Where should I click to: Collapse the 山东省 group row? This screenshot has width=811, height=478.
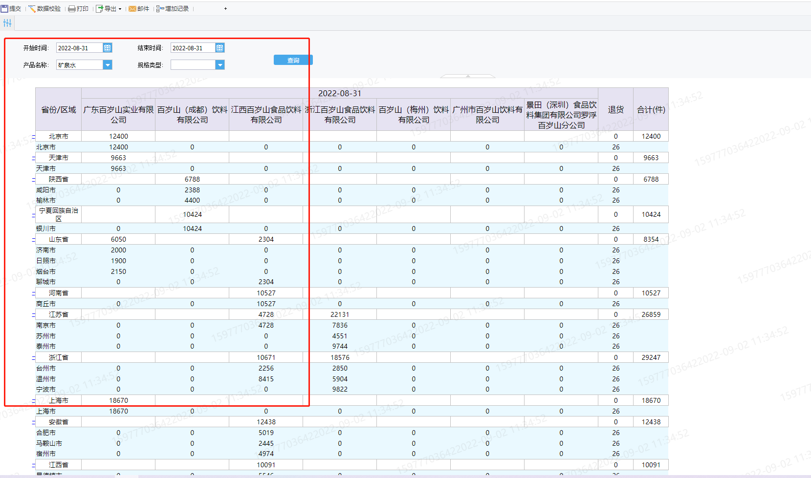click(33, 240)
